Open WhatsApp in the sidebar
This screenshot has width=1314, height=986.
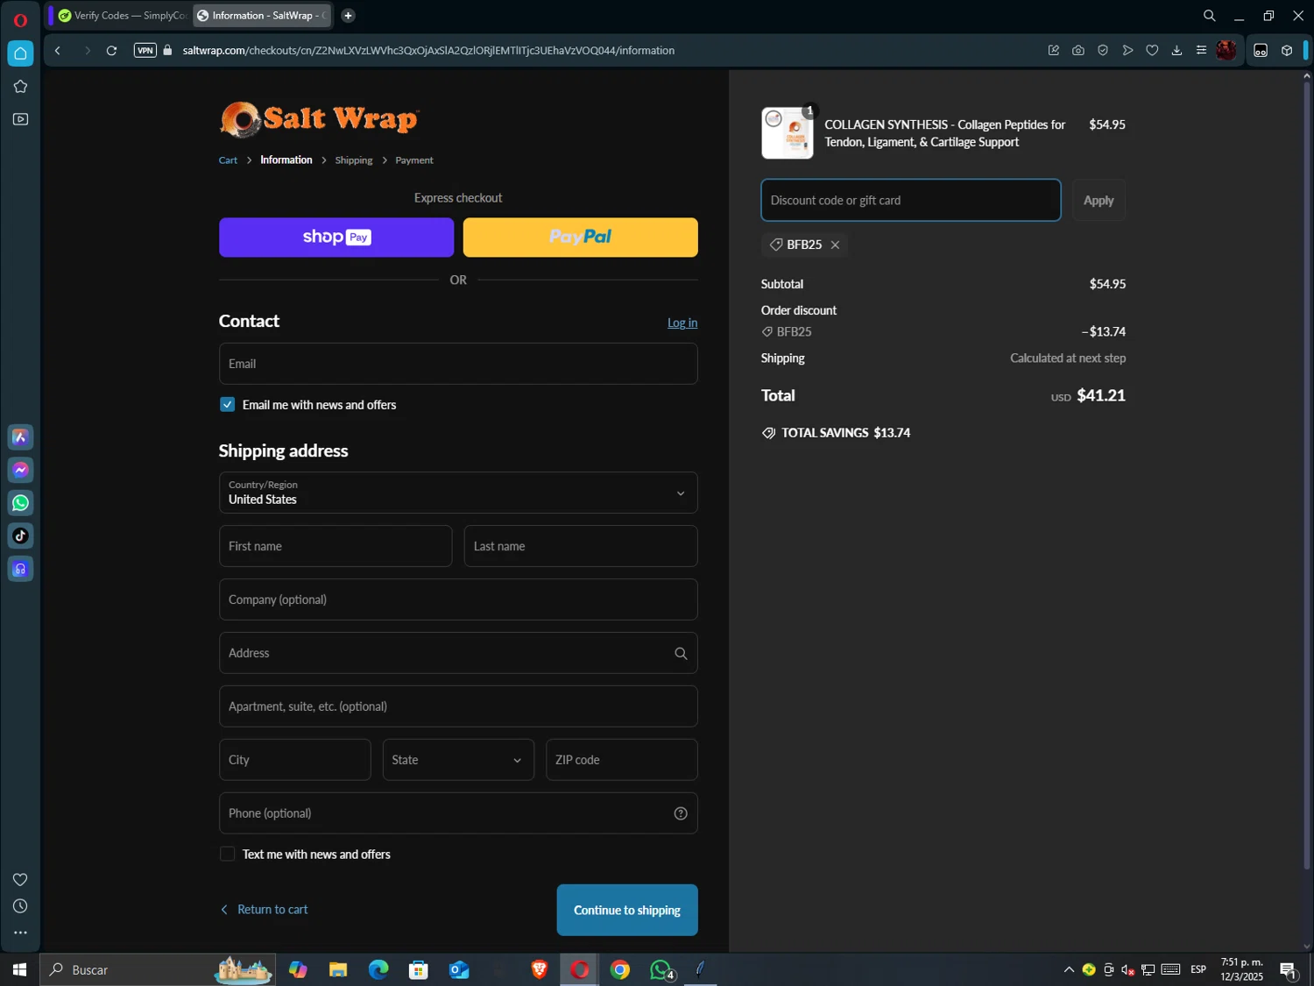pos(20,503)
